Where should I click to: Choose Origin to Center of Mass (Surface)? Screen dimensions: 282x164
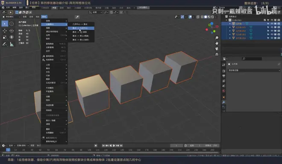pos(81,36)
